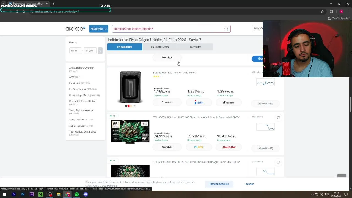Click the karaca seller button
This screenshot has width=352, height=198.
[229, 102]
